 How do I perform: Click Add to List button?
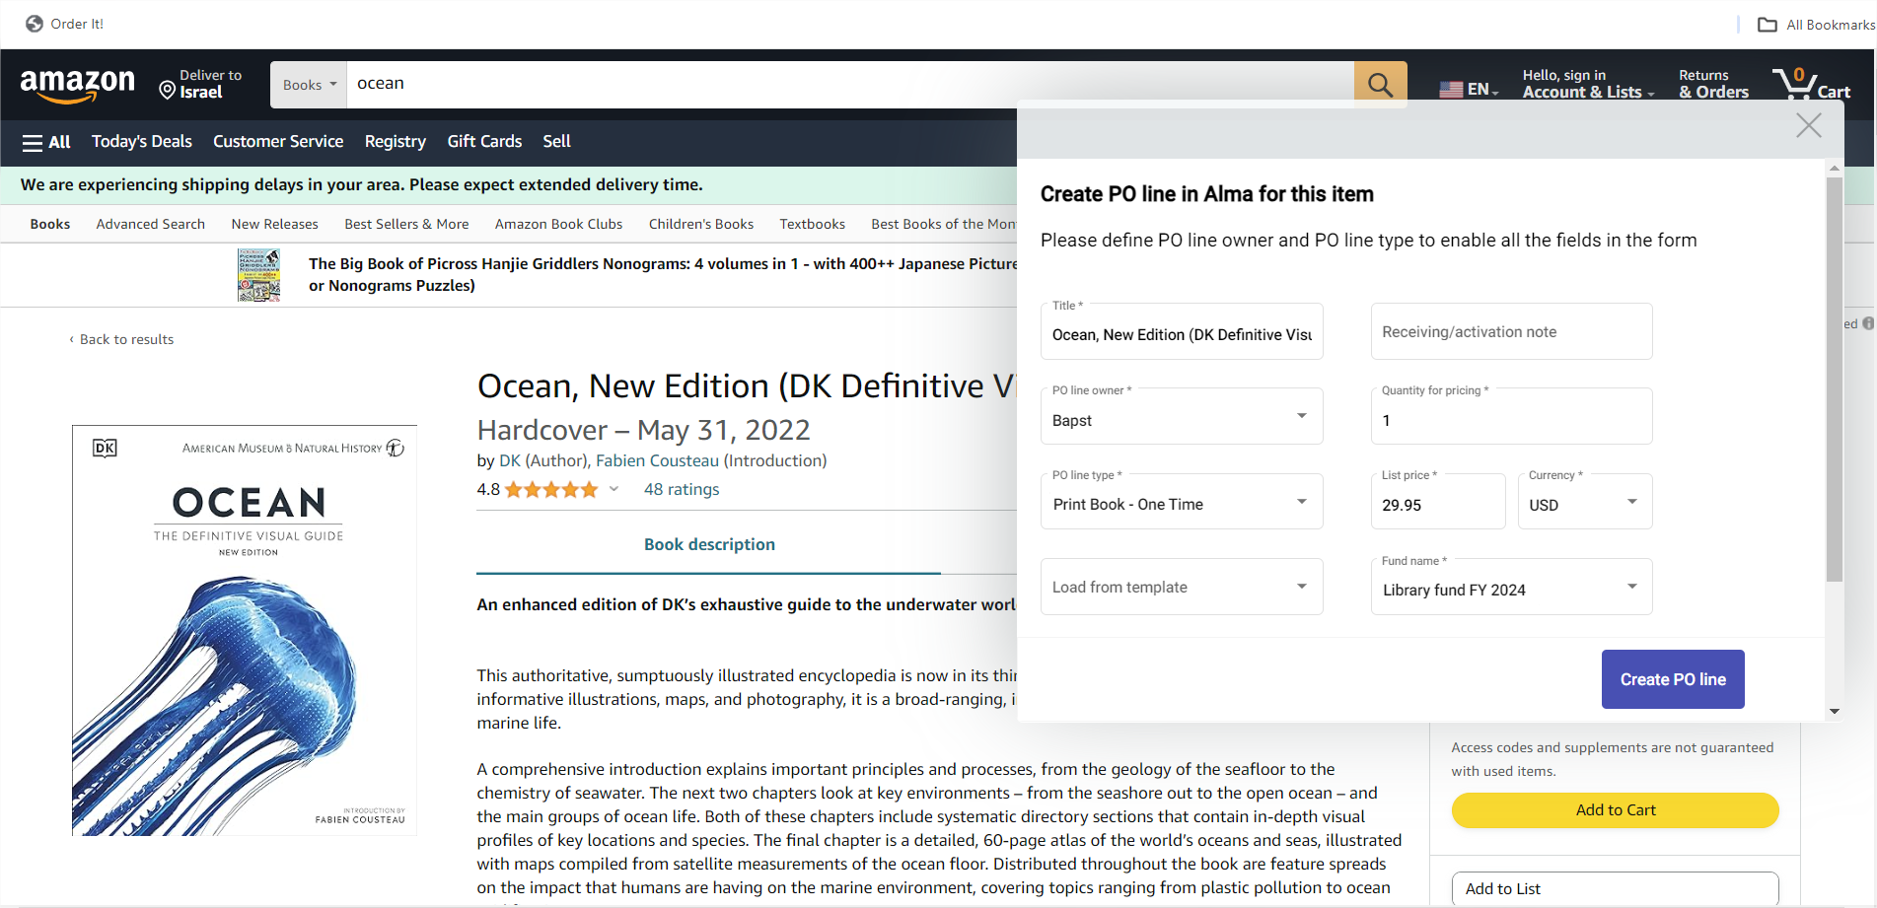click(1615, 888)
